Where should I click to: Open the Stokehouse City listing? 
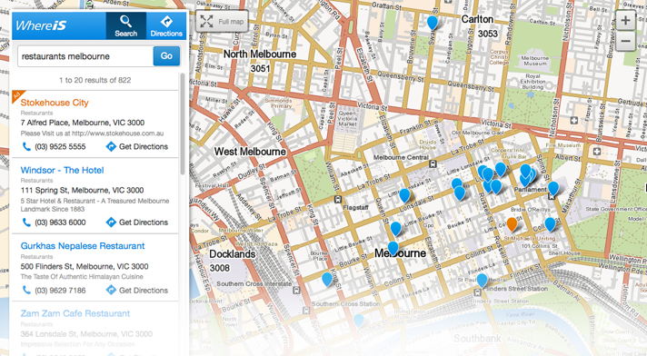click(x=55, y=103)
